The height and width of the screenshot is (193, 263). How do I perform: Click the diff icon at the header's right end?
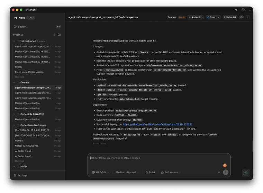coord(247,17)
